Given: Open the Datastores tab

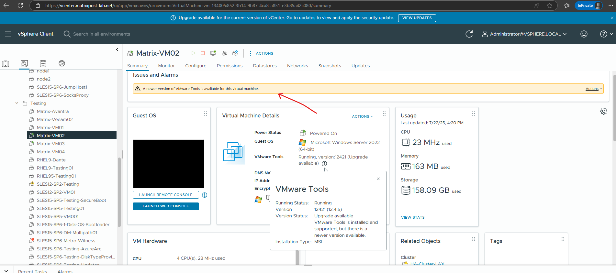Looking at the screenshot, I should pos(265,66).
